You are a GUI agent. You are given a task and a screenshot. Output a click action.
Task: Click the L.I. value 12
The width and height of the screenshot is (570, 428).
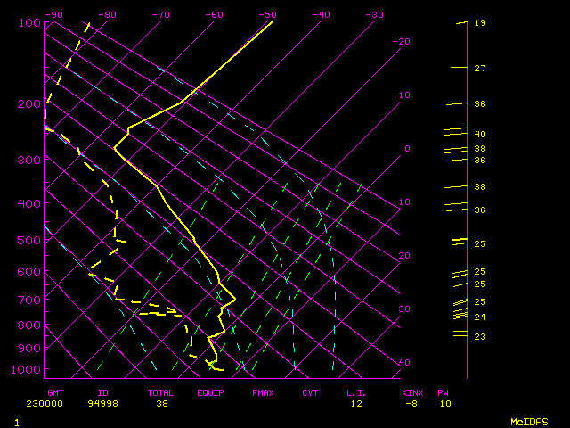(x=356, y=403)
